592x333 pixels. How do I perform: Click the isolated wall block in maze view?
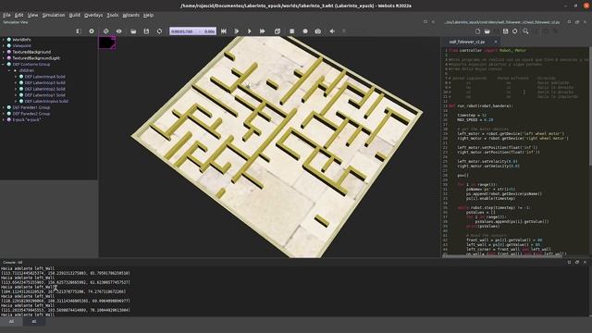pos(322,220)
